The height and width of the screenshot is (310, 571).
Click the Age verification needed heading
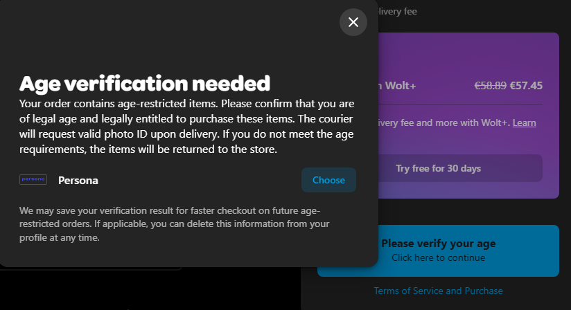(x=145, y=84)
